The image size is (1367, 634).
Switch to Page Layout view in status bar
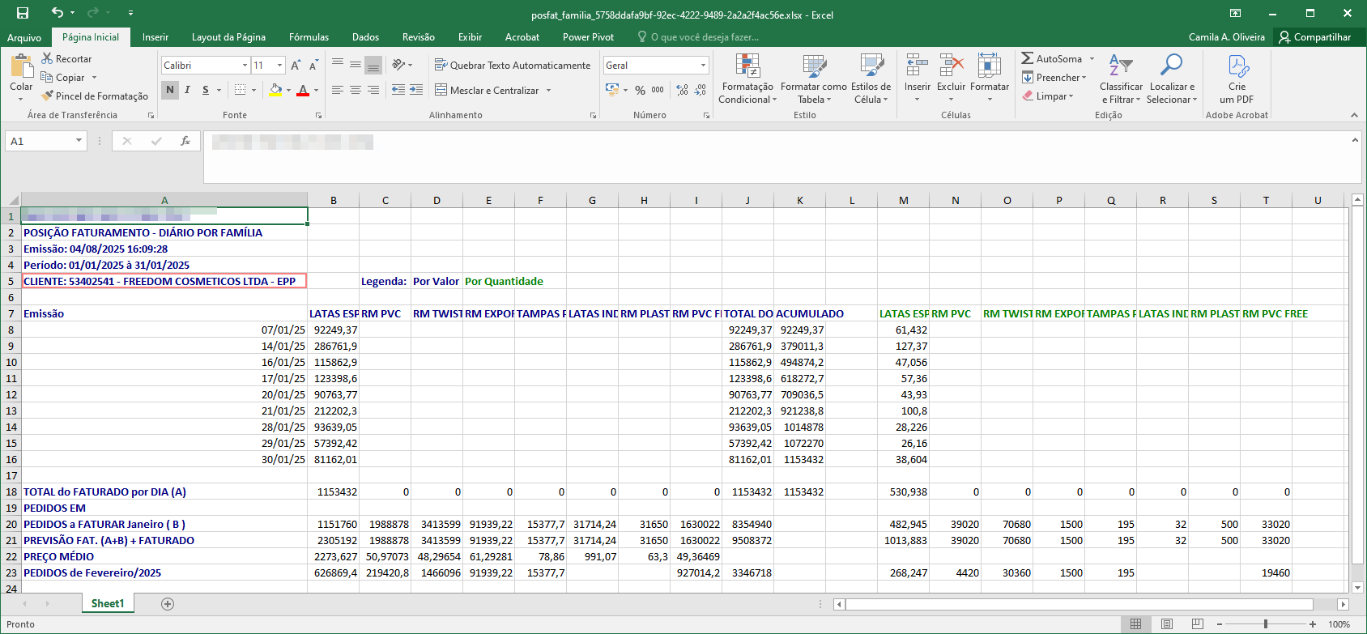pos(1167,624)
